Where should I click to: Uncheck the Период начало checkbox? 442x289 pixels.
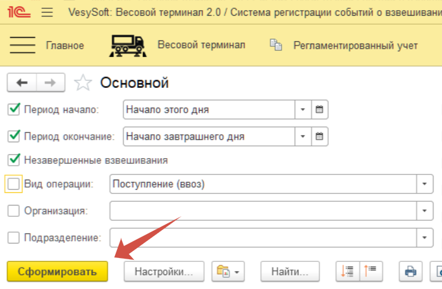tap(14, 109)
